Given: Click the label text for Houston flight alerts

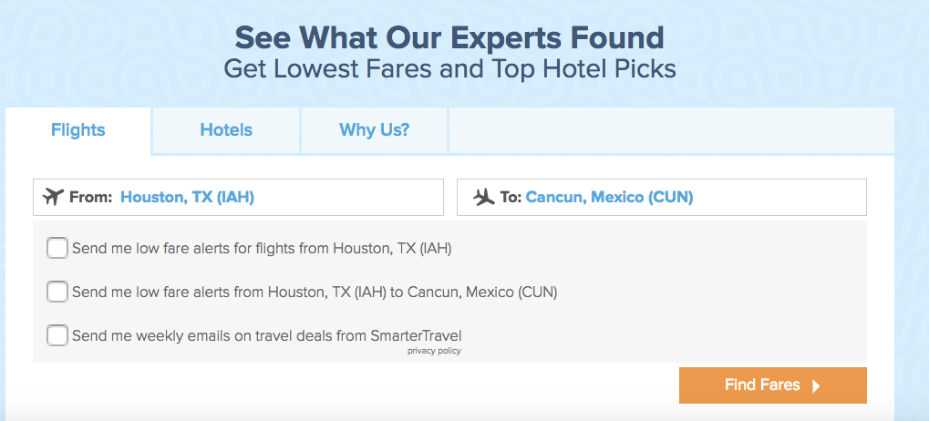Looking at the screenshot, I should click(x=262, y=248).
